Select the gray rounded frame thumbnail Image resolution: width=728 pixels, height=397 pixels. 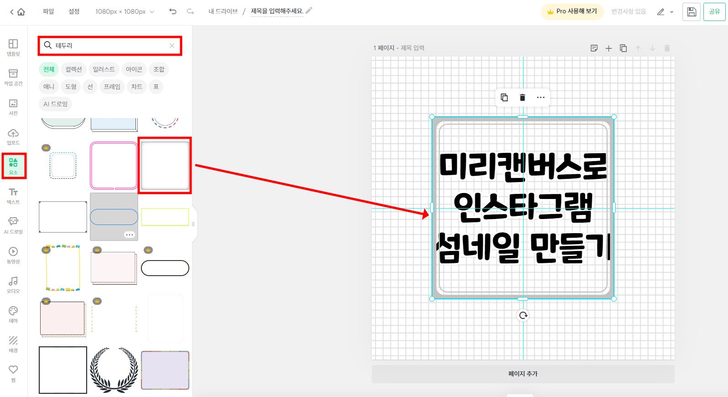[165, 166]
